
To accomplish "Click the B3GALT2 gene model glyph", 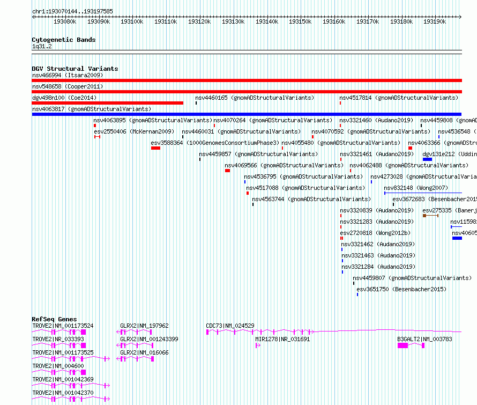I will point(411,345).
